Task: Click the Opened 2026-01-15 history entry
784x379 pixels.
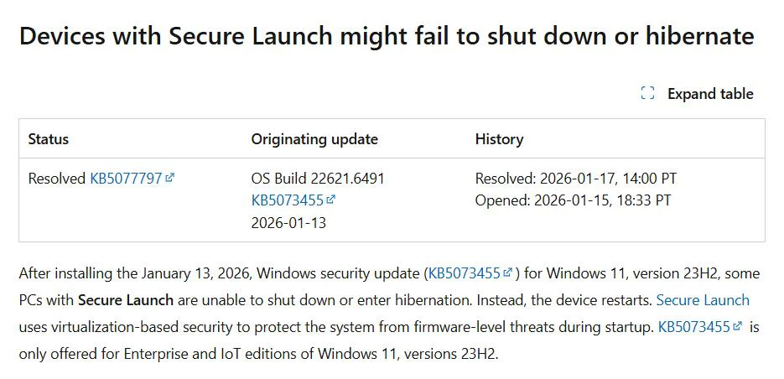Action: tap(573, 200)
